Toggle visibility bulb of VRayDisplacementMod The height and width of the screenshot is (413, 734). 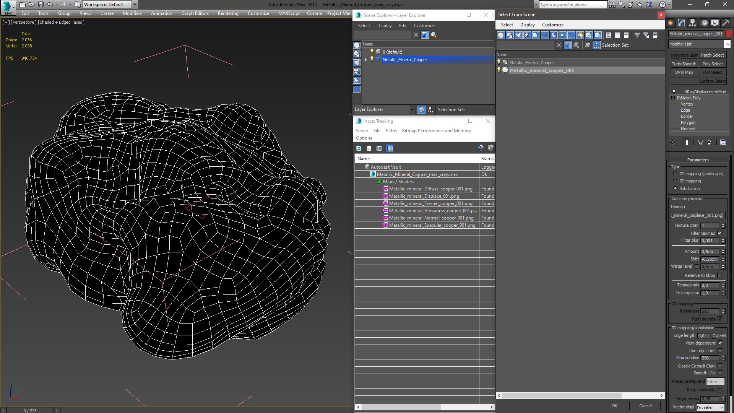point(674,92)
